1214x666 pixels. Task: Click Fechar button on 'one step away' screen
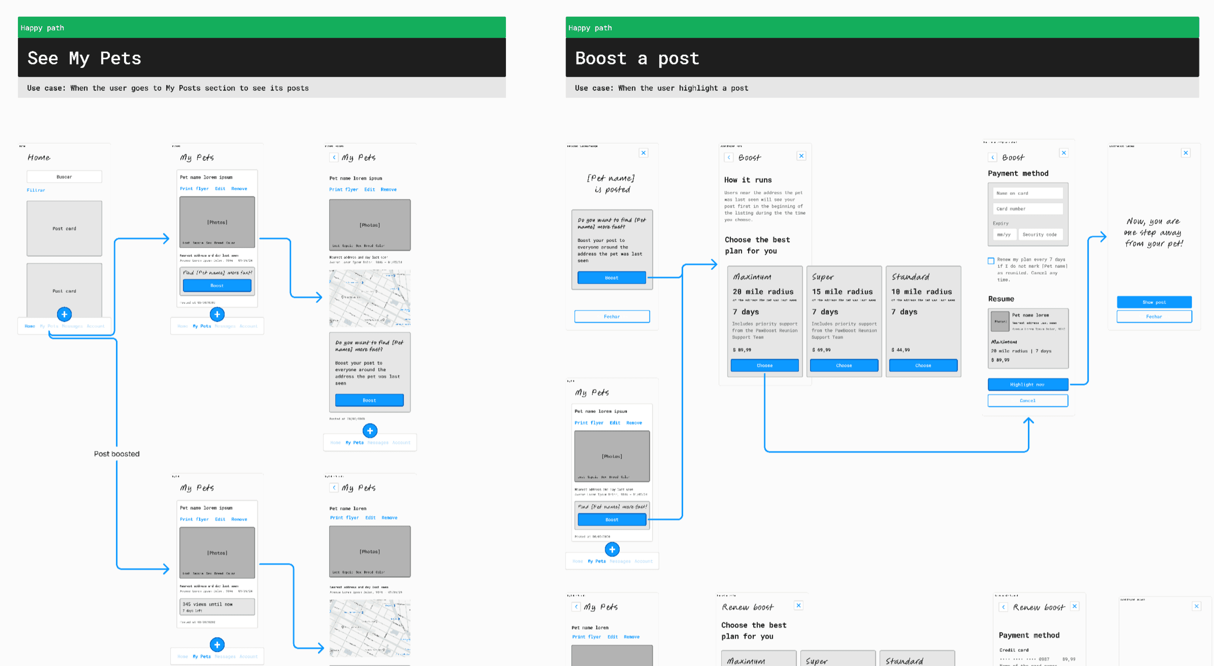(x=1154, y=317)
